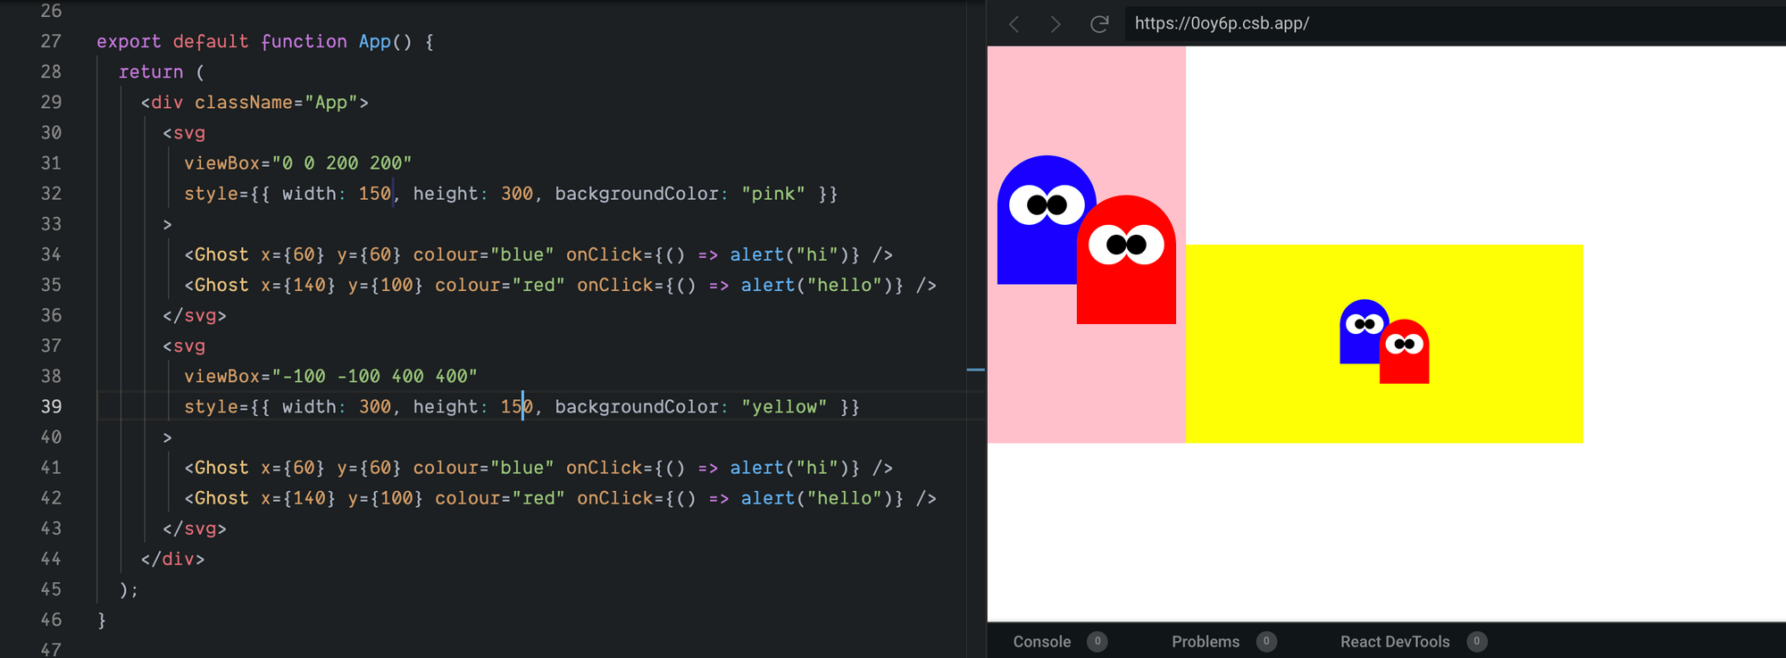Viewport: 1786px width, 658px height.
Task: Click the "pink" backgroundColor string in code
Action: coord(773,194)
